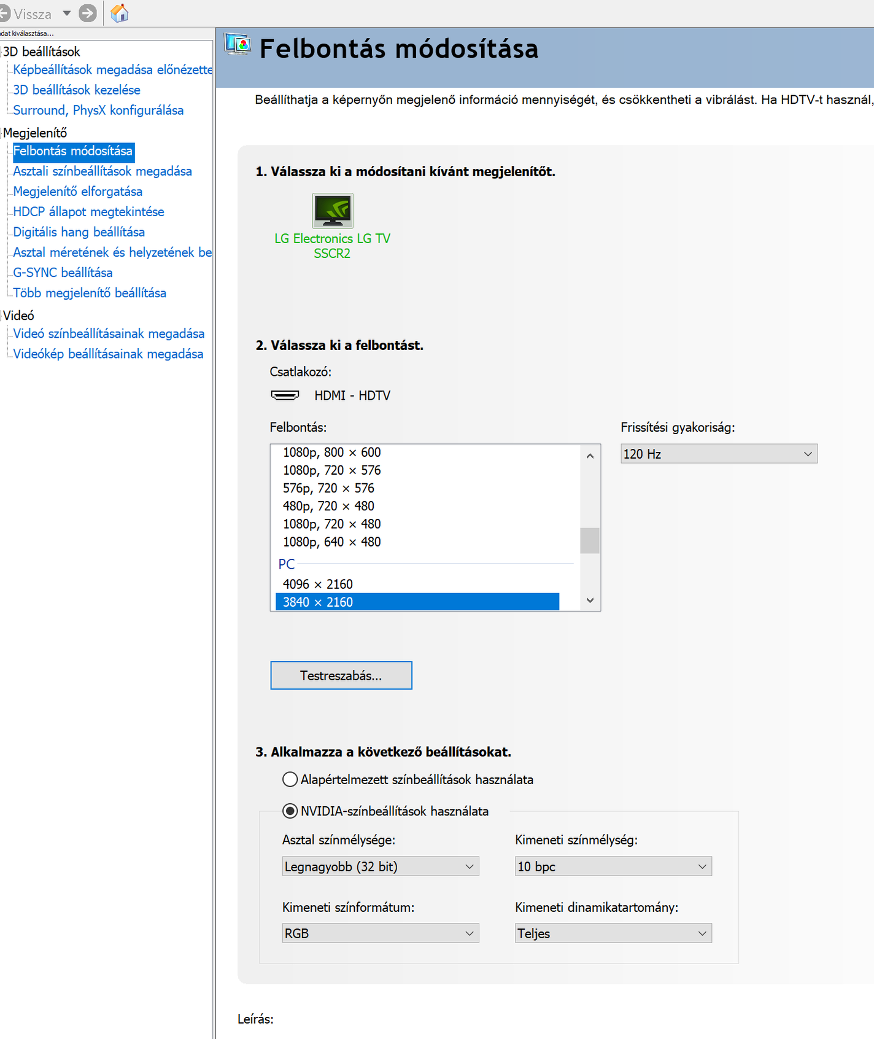
Task: Go back with the Vissza button
Action: [26, 14]
